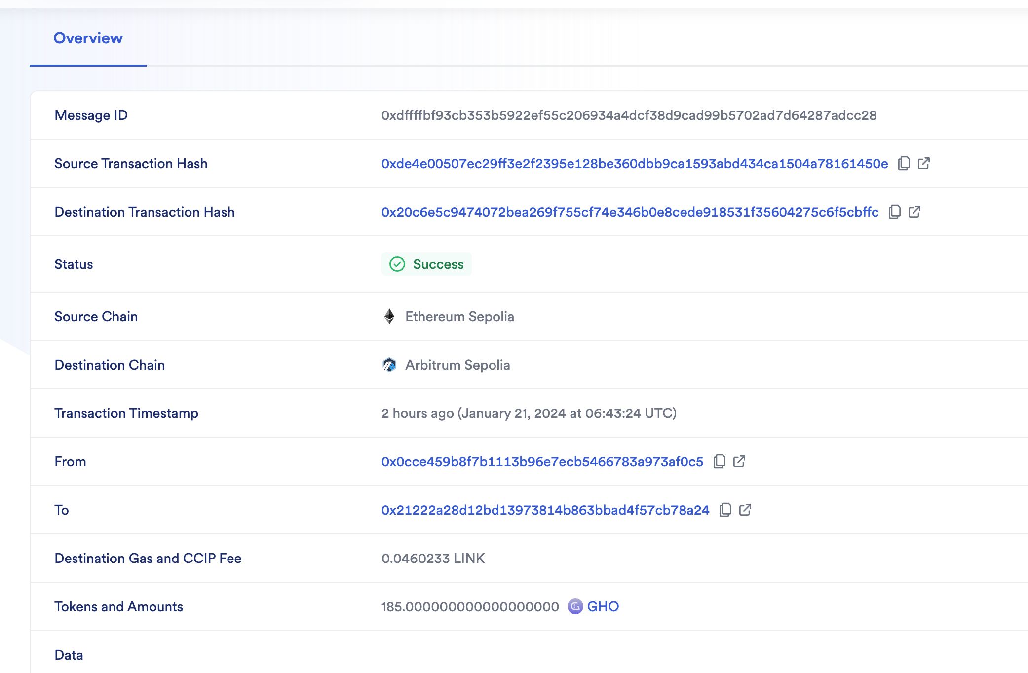
Task: Click the To row label
Action: coord(62,510)
